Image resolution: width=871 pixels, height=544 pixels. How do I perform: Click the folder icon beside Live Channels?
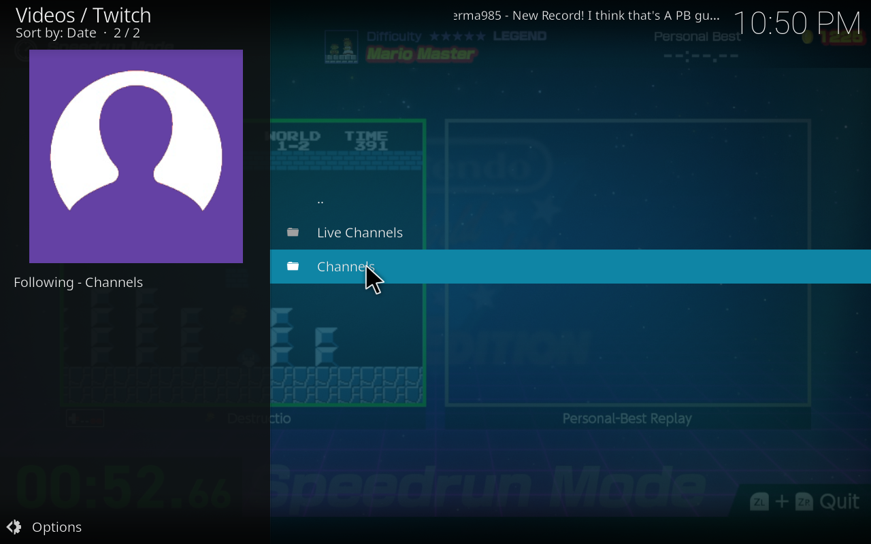click(293, 233)
